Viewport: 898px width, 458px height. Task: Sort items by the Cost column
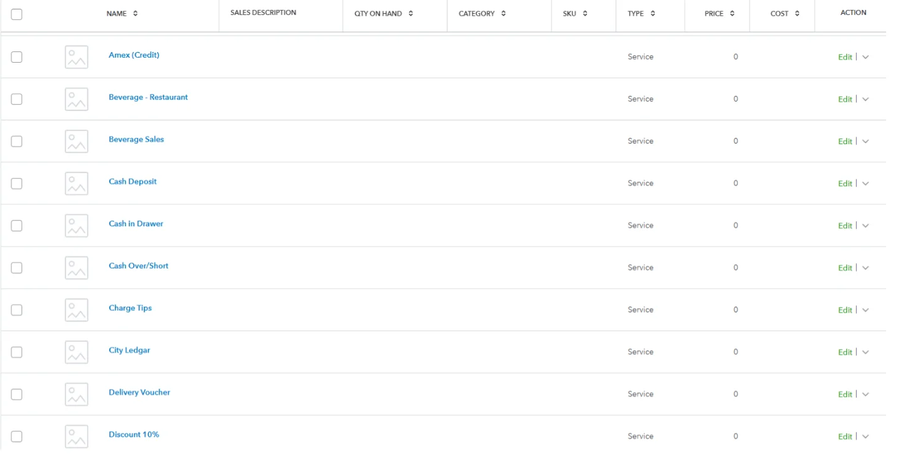point(785,13)
